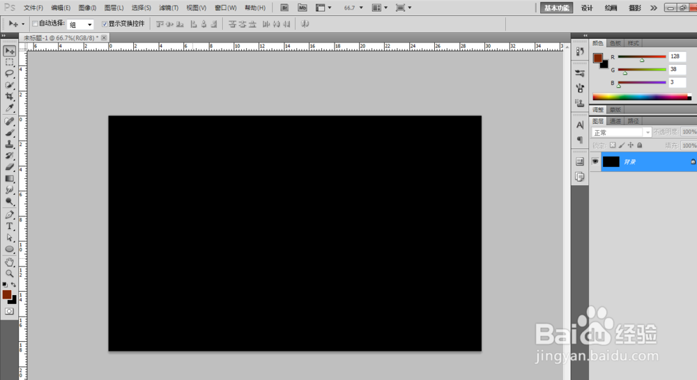697x380 pixels.
Task: Select the Eraser tool
Action: [x=9, y=167]
